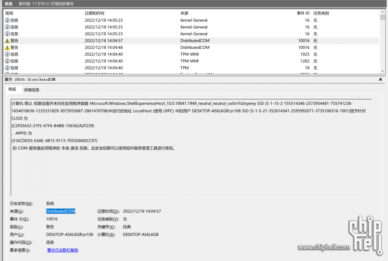The image size is (388, 261).
Task: Click the 用户 value DESKTOP-A56LKGB\zr108 in details
Action: (70, 235)
